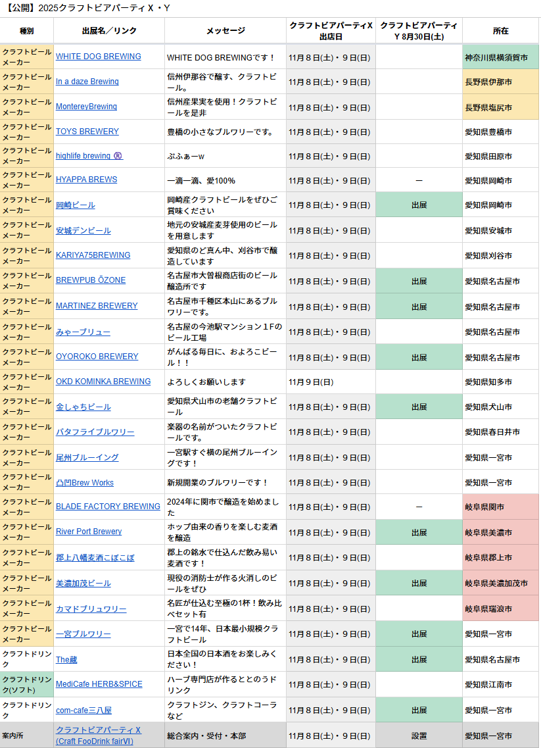541x748 pixels.
Task: Select the 総合案内・受付・本部 message cell
Action: 225,736
